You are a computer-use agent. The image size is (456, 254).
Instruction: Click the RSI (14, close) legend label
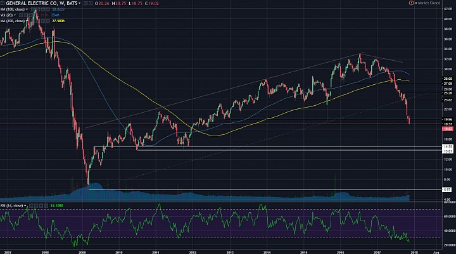(x=11, y=206)
